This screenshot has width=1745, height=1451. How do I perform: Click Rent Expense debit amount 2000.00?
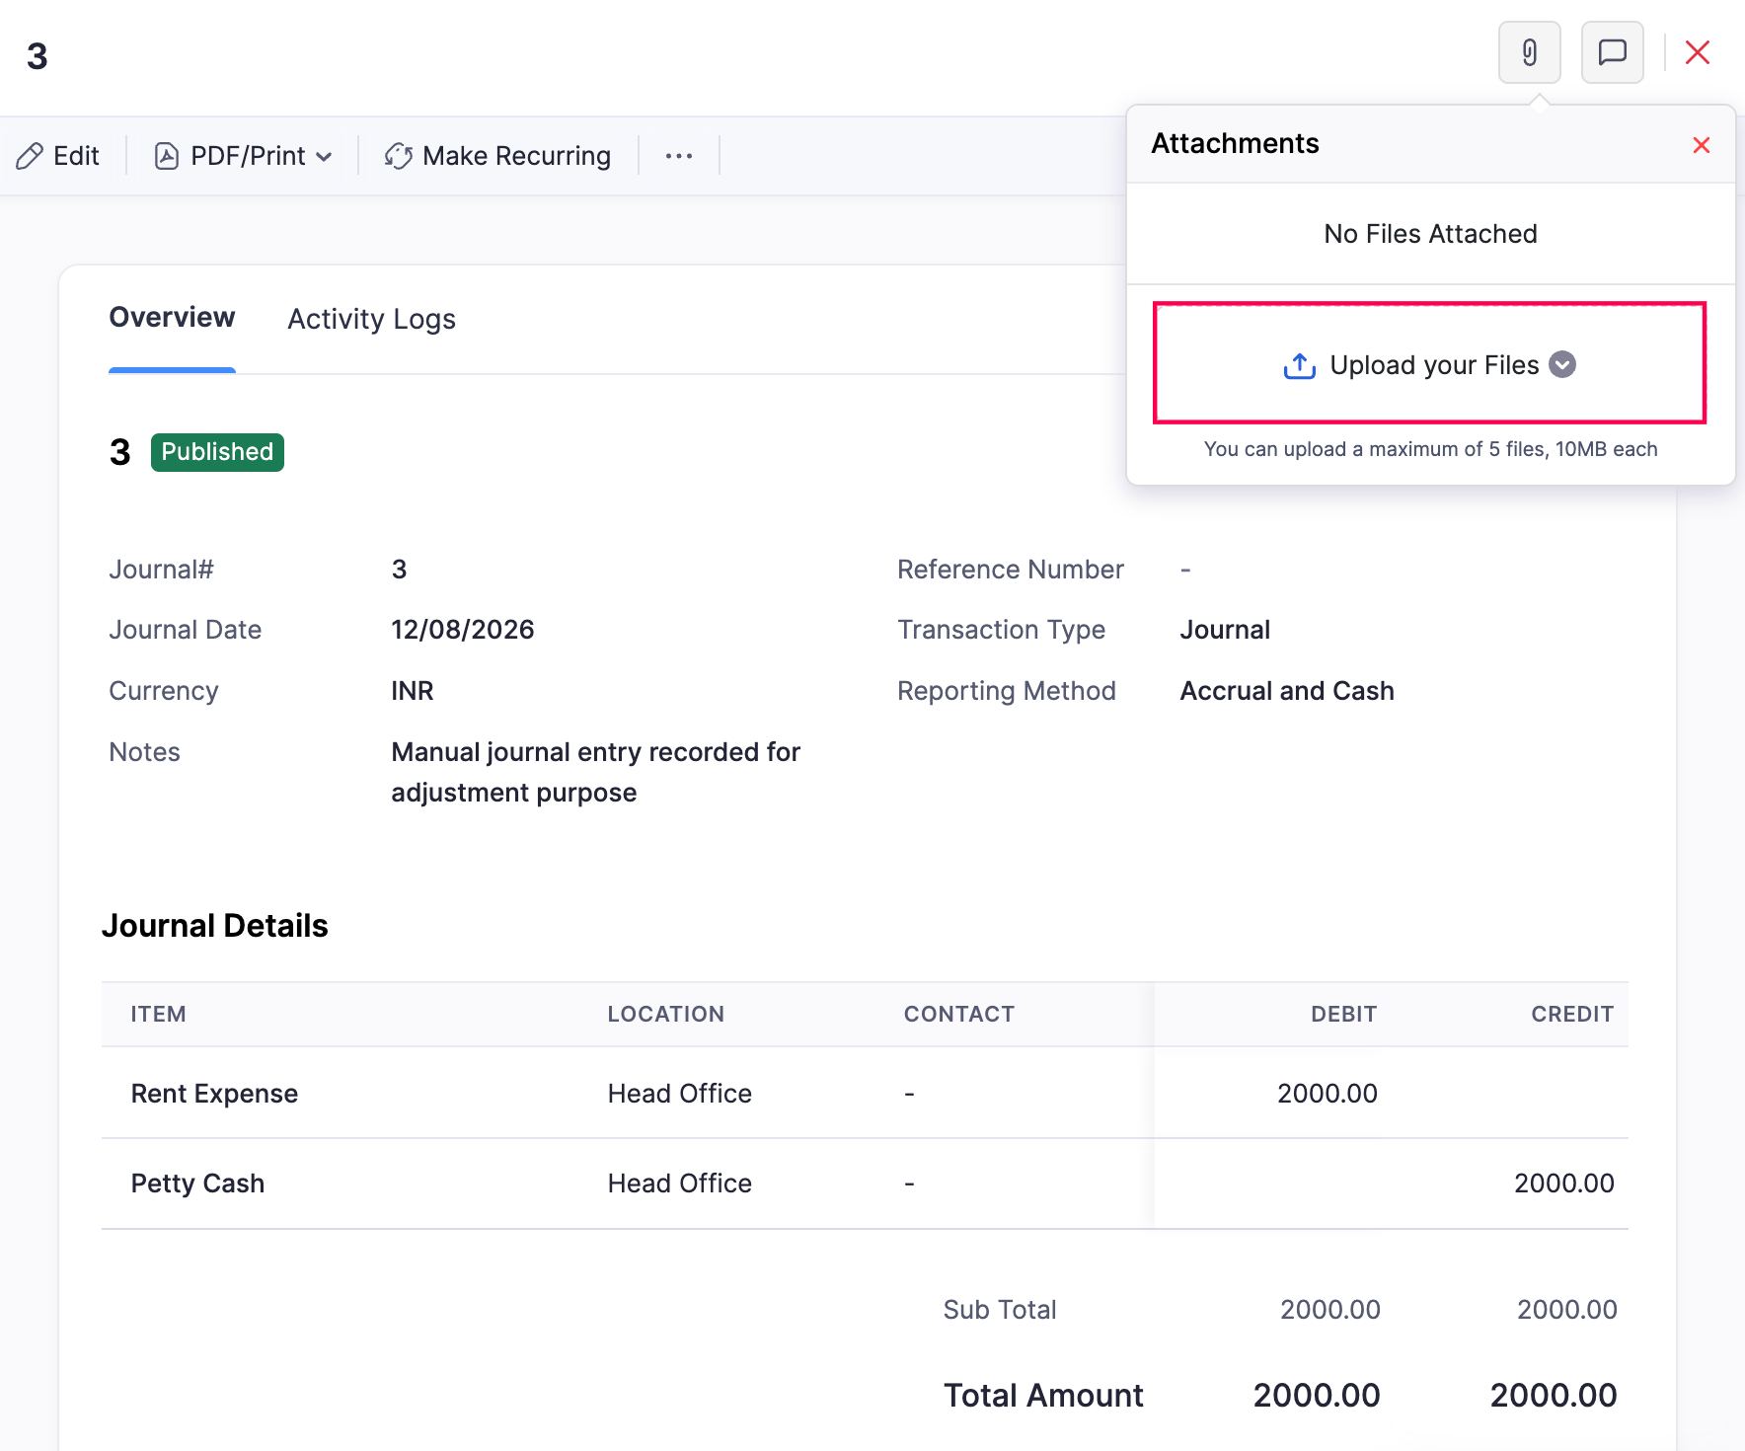point(1327,1093)
